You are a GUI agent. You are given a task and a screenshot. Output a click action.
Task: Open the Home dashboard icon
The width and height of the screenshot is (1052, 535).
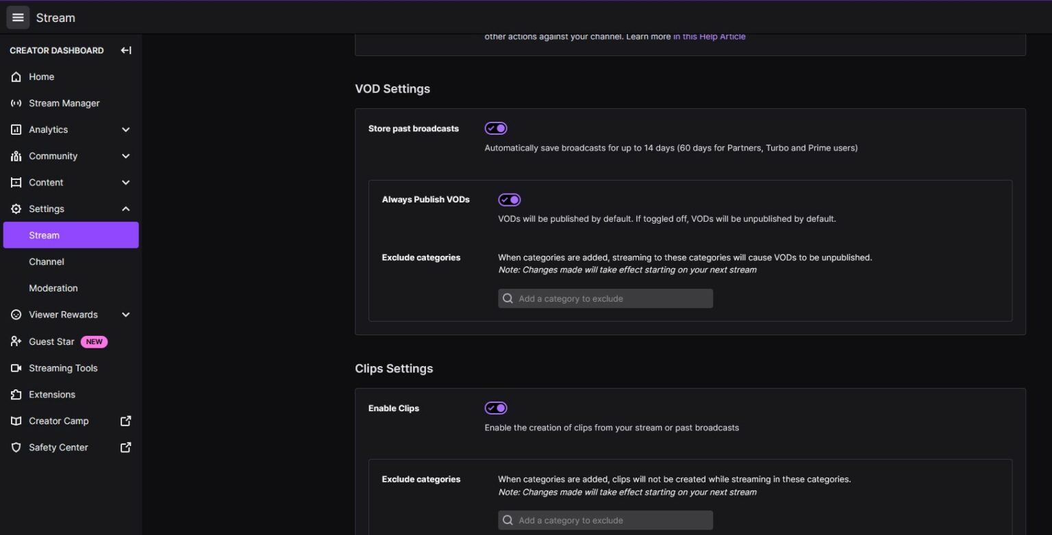[x=16, y=77]
